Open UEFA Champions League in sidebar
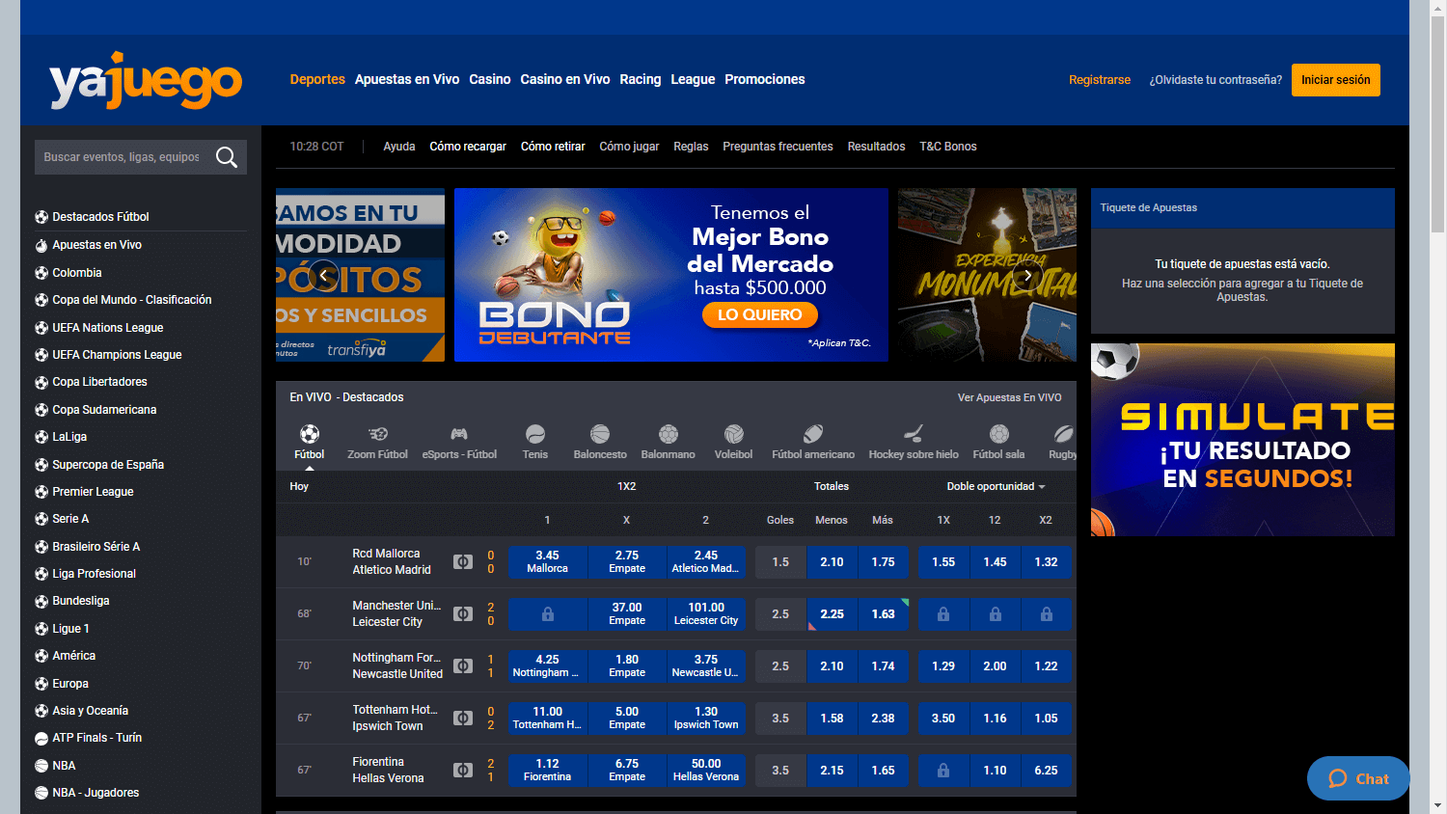Screen dimensions: 1447x814 coord(117,355)
